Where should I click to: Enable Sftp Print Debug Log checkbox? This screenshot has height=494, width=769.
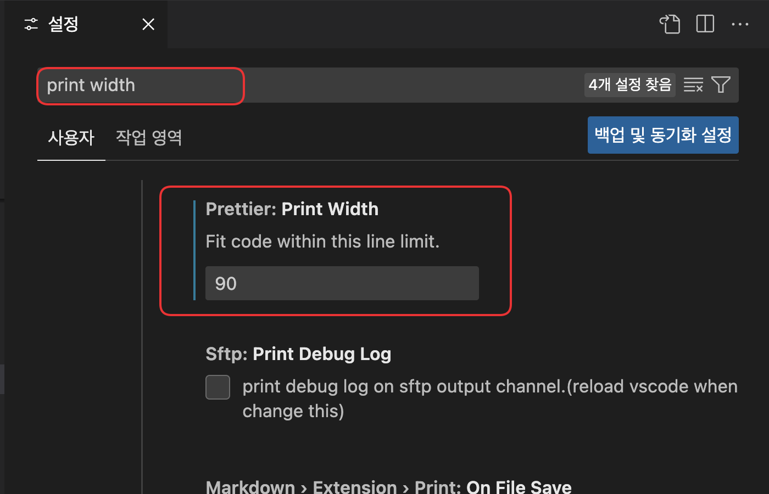click(218, 387)
